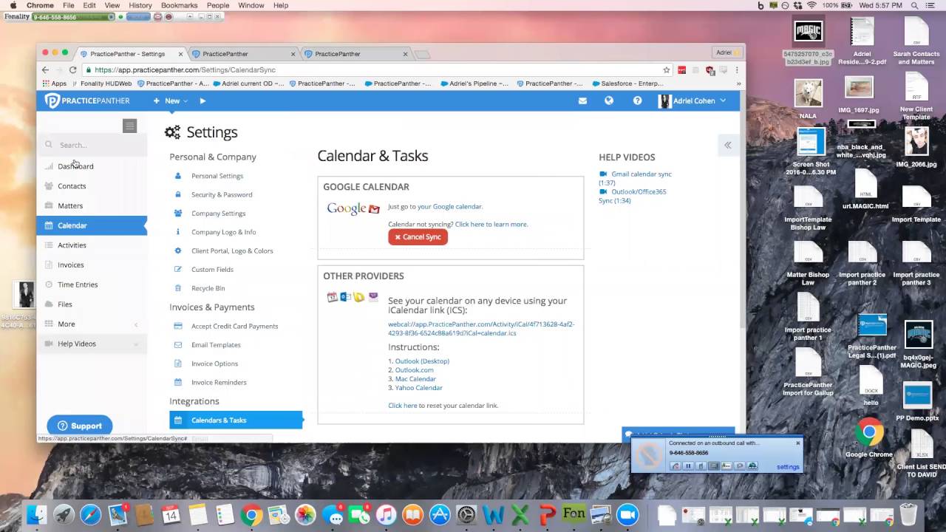Image resolution: width=946 pixels, height=532 pixels.
Task: Open the Apple menu
Action: click(x=13, y=5)
